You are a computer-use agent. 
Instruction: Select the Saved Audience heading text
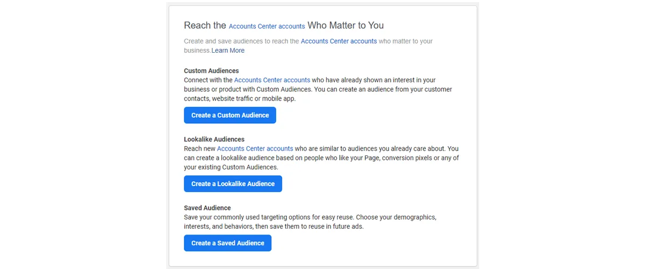pyautogui.click(x=207, y=208)
